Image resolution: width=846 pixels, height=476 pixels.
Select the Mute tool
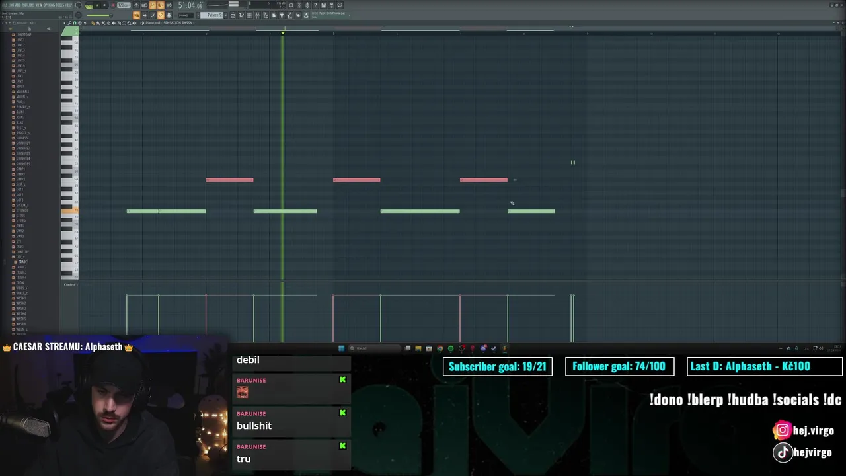[x=114, y=23]
